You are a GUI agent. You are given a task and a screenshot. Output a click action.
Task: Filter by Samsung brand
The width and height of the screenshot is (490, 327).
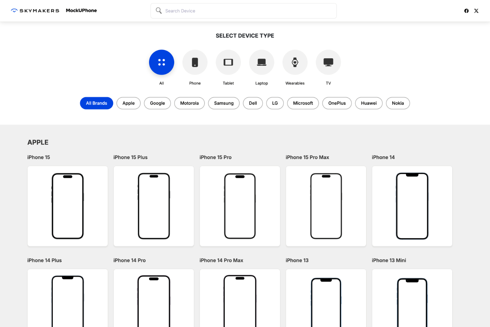(224, 103)
